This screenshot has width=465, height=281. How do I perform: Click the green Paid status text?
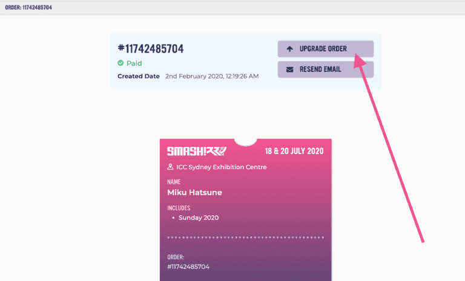coord(134,63)
